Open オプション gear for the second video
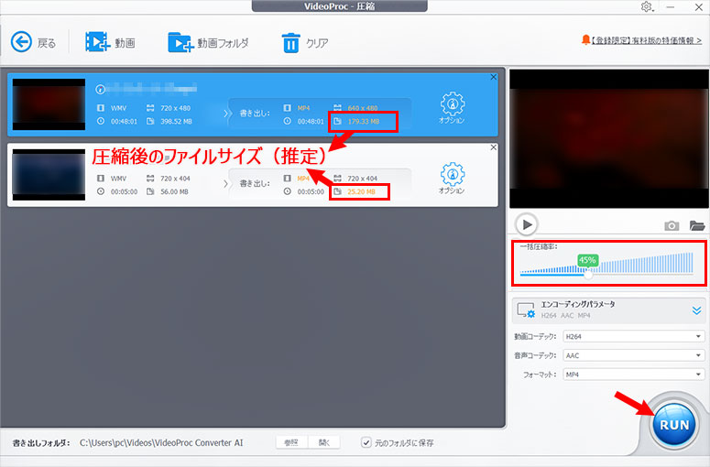 click(452, 173)
